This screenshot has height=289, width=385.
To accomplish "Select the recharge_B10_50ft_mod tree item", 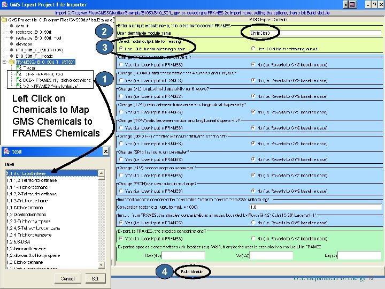I will tap(38, 38).
